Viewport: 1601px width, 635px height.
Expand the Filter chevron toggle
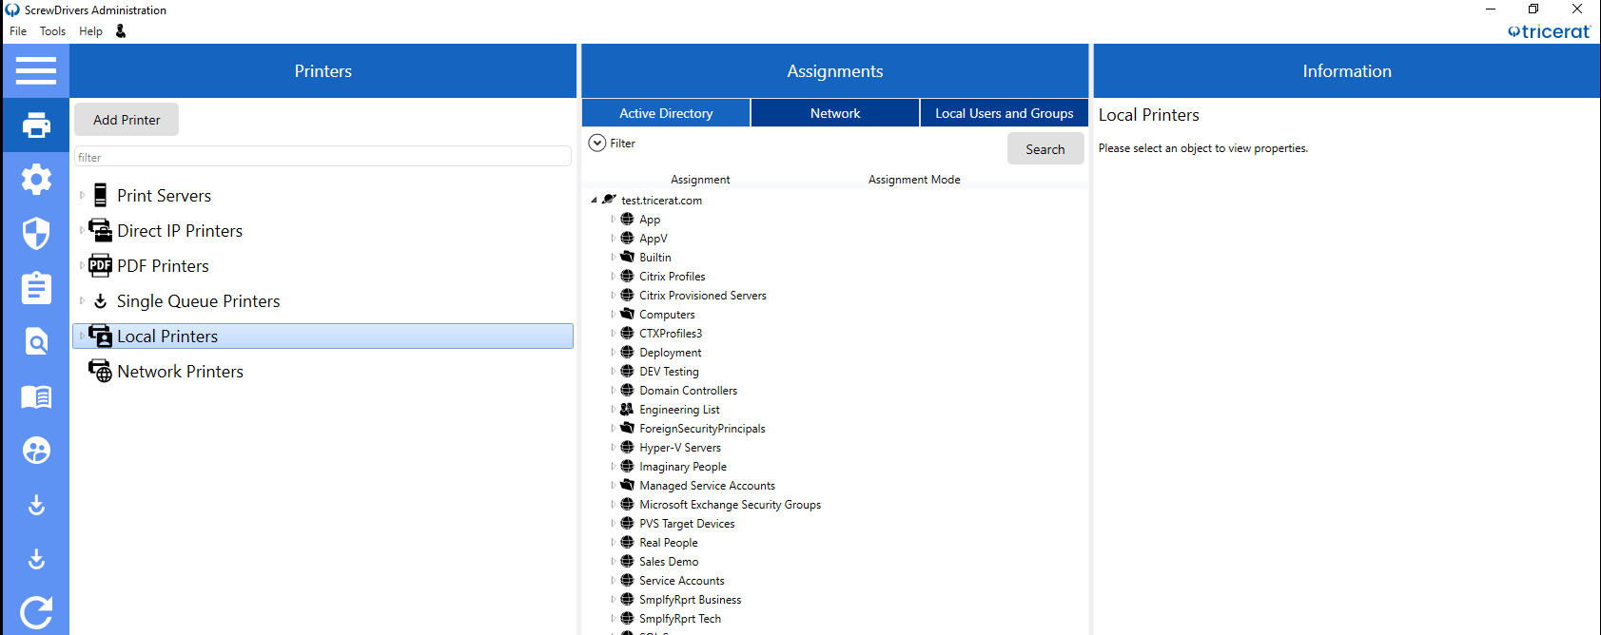597,143
